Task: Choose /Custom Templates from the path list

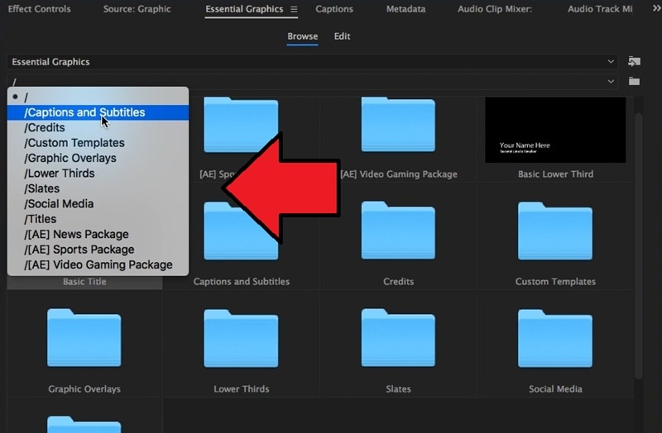Action: pos(98,143)
